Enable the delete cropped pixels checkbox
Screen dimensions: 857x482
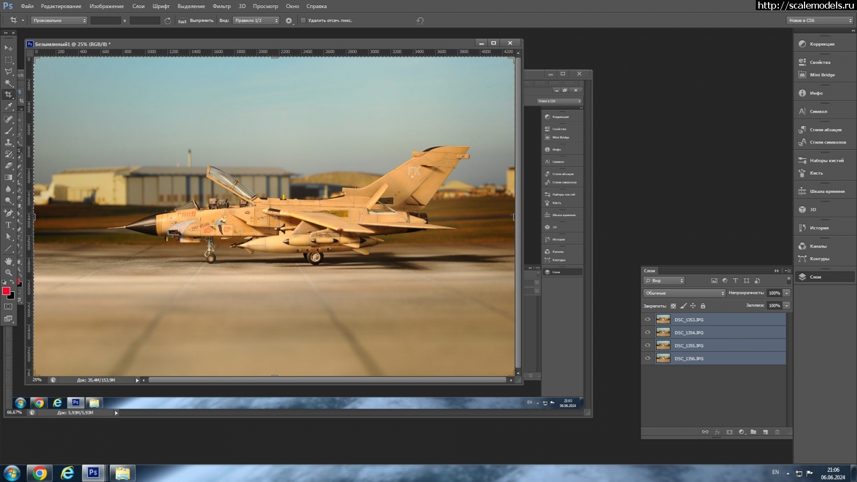(303, 20)
